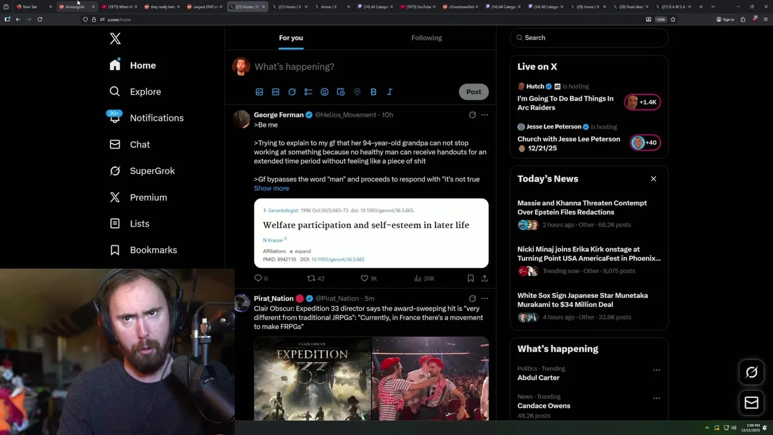
Task: Open the emoji picker in composer
Action: click(324, 92)
